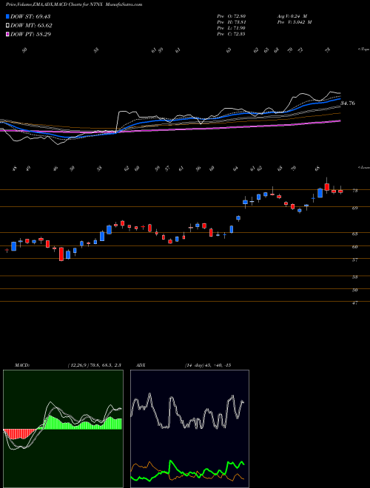Viewport: 370px width, 488px height.
Task: Select the 'DOW PT: 58.29' legend text
Action: pos(30,34)
